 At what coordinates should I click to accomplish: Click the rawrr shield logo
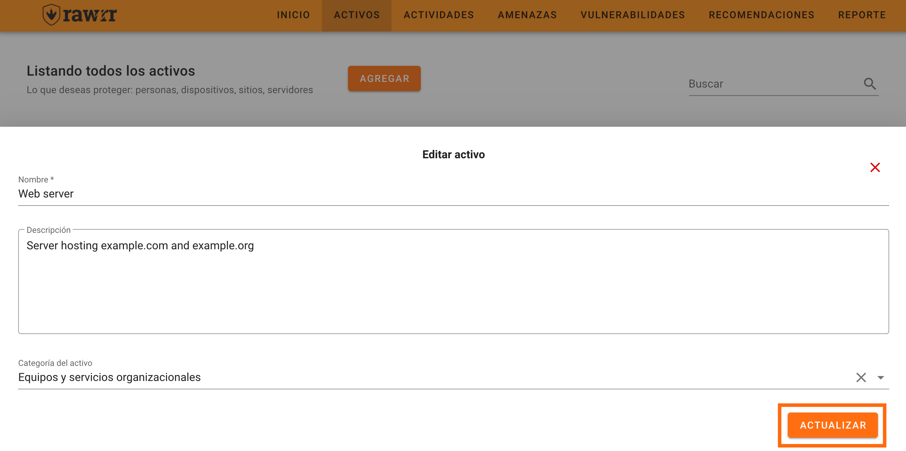[x=52, y=15]
